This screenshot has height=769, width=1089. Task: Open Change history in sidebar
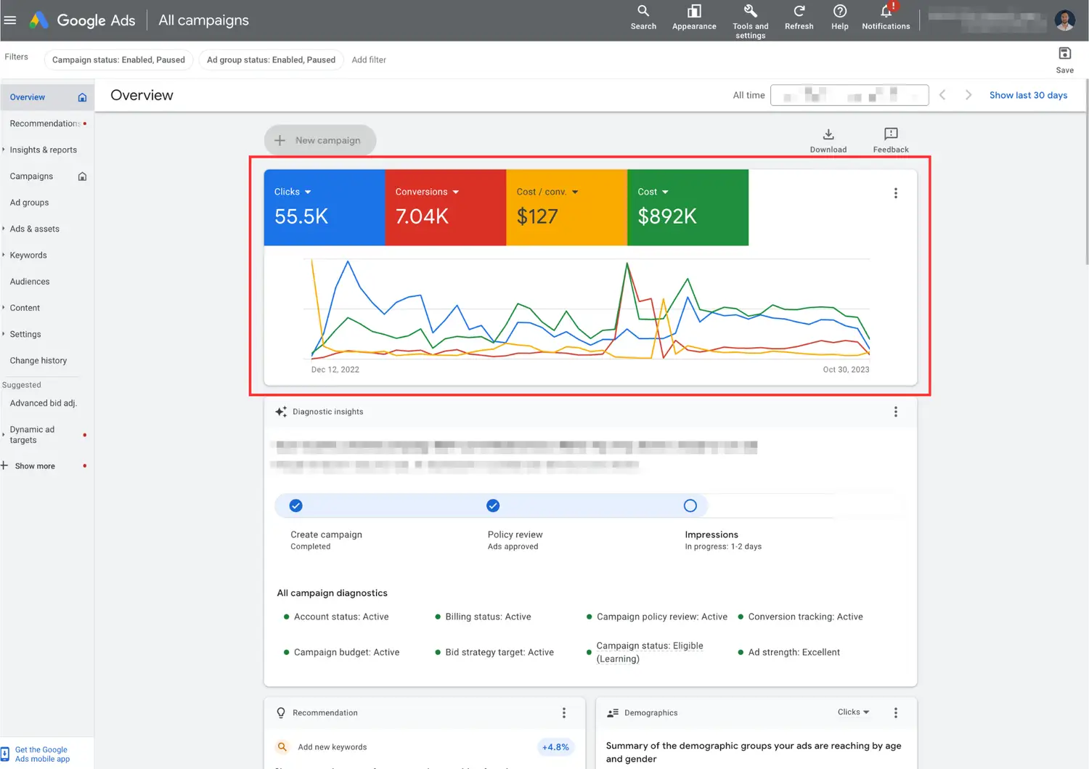38,361
